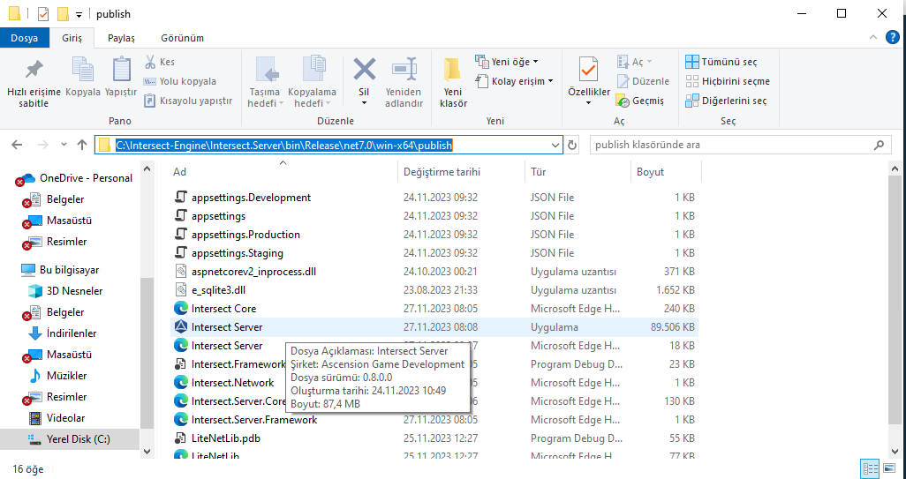
Task: Open address bar history dropdown arrow
Action: coord(555,145)
